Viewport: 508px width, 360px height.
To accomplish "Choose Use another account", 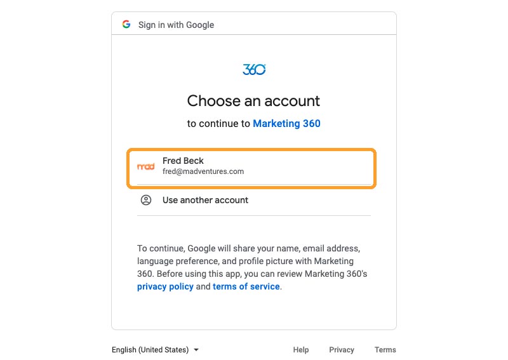I will 253,200.
